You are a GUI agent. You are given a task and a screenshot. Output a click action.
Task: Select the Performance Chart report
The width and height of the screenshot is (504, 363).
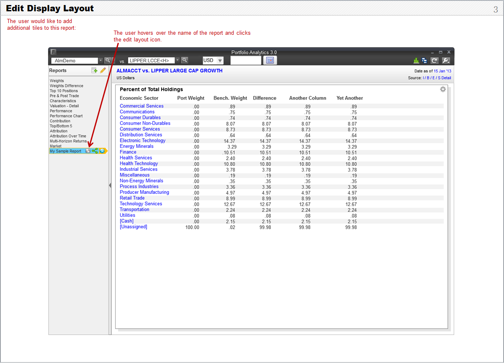(x=66, y=116)
